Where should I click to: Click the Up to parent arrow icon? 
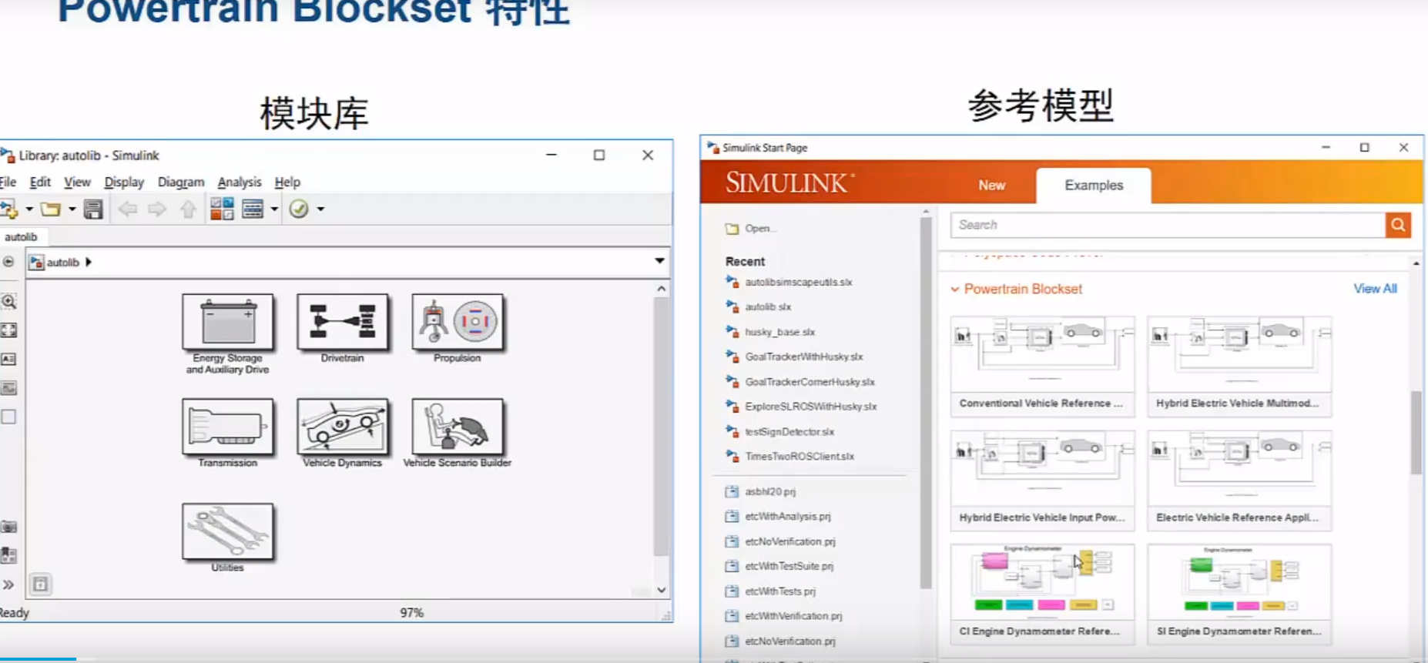pos(188,209)
